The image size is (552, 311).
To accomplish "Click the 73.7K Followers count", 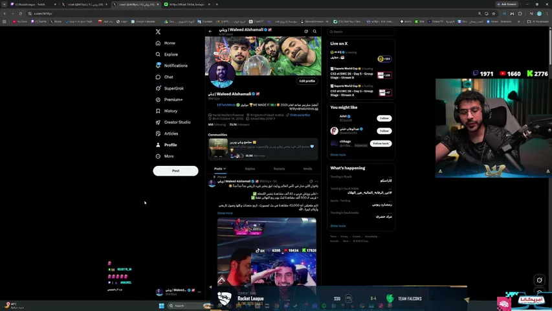I will coord(239,125).
